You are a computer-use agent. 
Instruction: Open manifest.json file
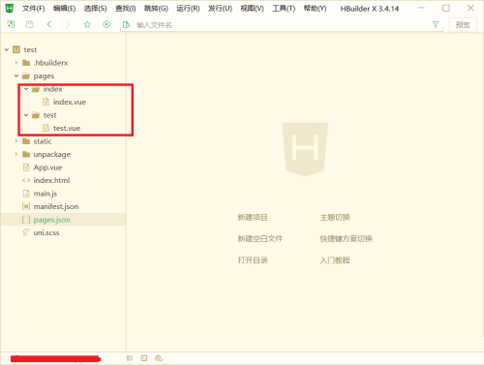56,206
